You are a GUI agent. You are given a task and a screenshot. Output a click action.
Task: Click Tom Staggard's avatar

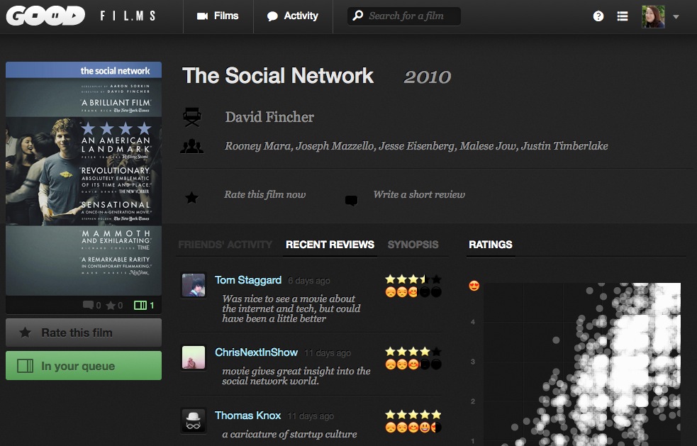[194, 285]
